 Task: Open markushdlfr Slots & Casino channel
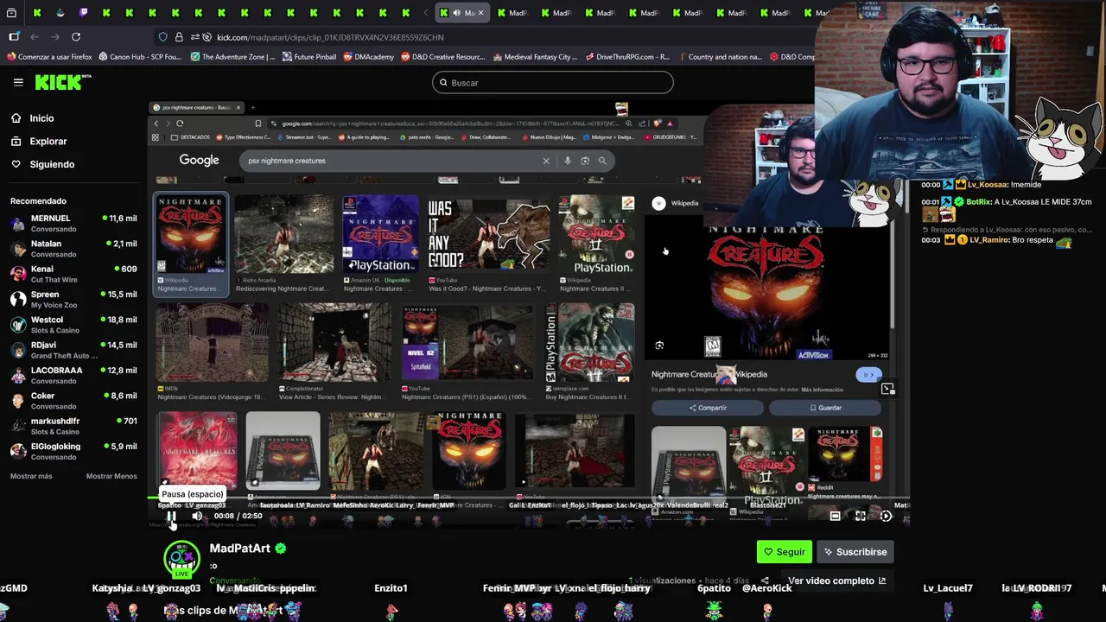click(73, 426)
